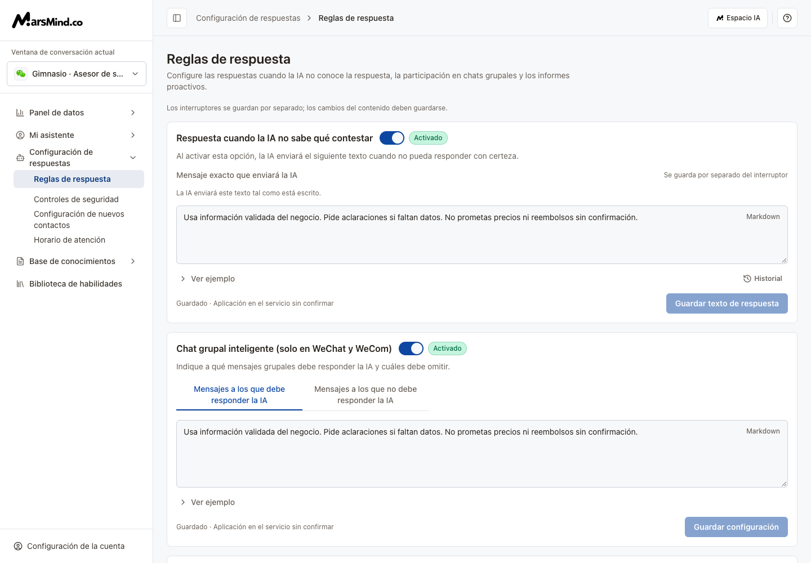Select the Mensajes a los que debe responder tab
The image size is (811, 563).
[x=239, y=395]
